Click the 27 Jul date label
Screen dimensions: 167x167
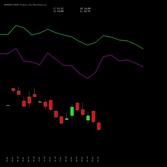pyautogui.click(x=93, y=159)
